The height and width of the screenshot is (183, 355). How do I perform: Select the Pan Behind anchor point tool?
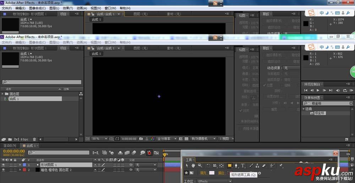[x=222, y=166]
